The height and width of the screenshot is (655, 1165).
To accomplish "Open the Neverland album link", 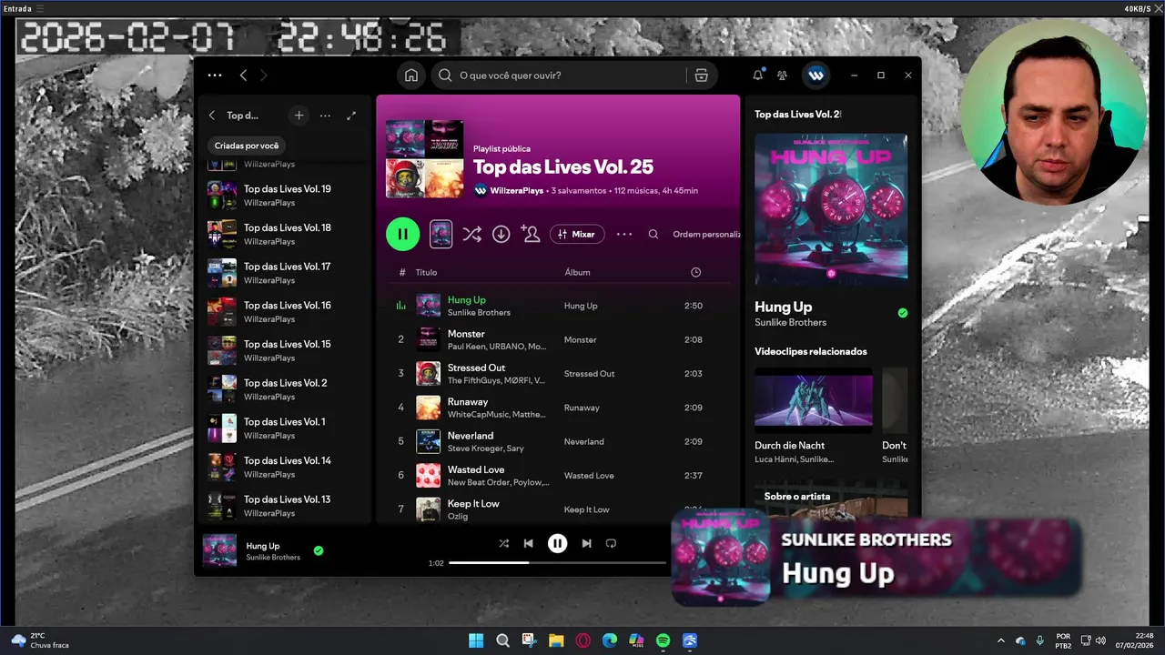I will tap(583, 441).
